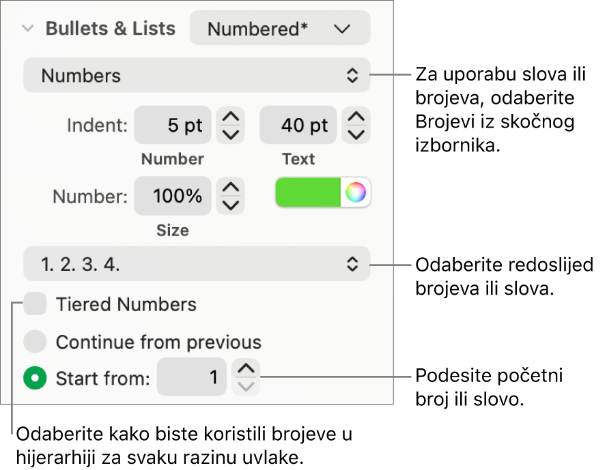Click the Start from value field

pyautogui.click(x=192, y=376)
